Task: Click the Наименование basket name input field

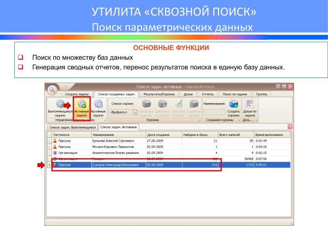Action: (x=214, y=112)
